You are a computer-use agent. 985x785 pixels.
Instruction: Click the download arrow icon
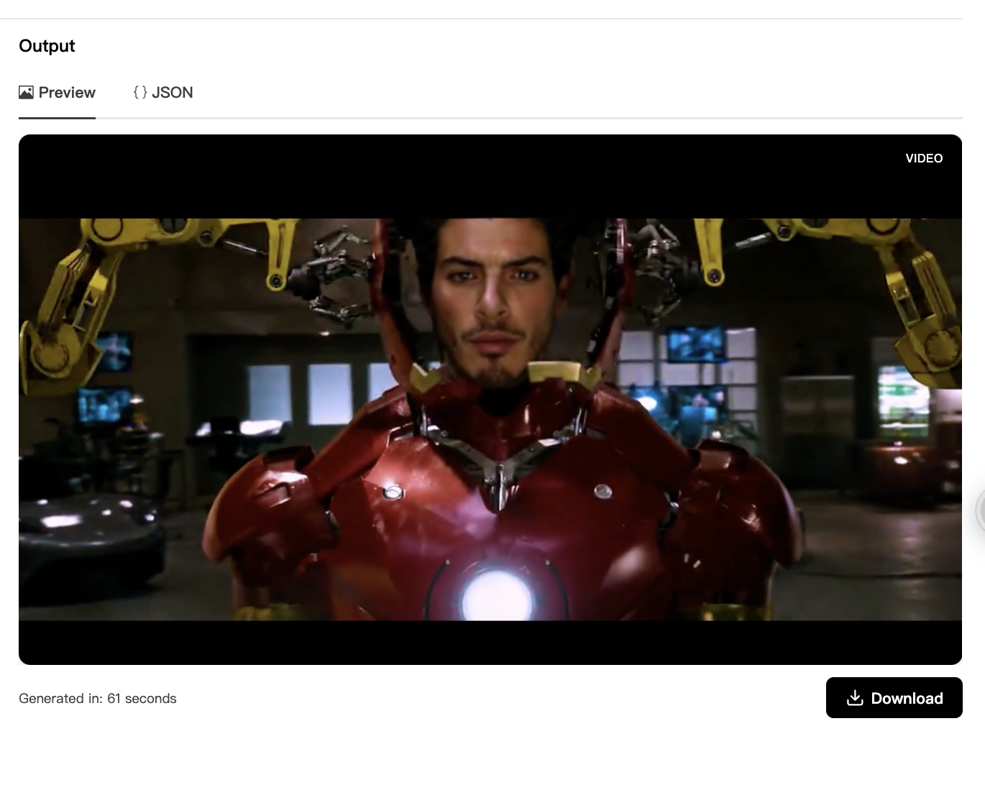855,698
